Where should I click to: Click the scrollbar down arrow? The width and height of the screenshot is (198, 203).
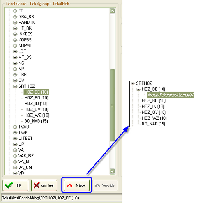pos(112,171)
